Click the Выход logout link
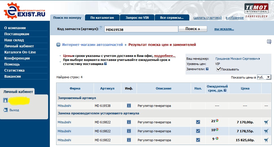Viewport: 274px width, 147px height. (14, 110)
